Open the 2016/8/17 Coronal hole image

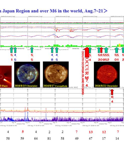click(x=56, y=74)
